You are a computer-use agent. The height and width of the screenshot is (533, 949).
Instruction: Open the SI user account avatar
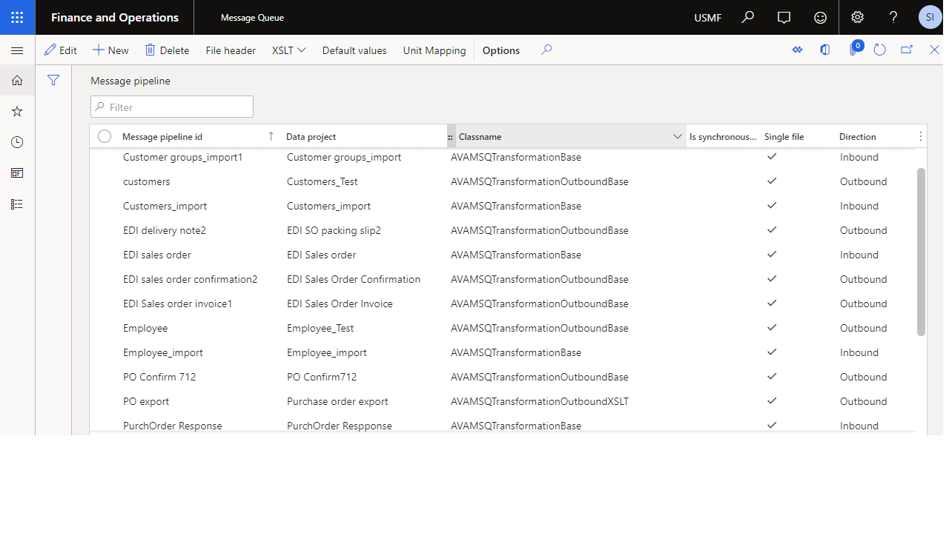pyautogui.click(x=930, y=17)
